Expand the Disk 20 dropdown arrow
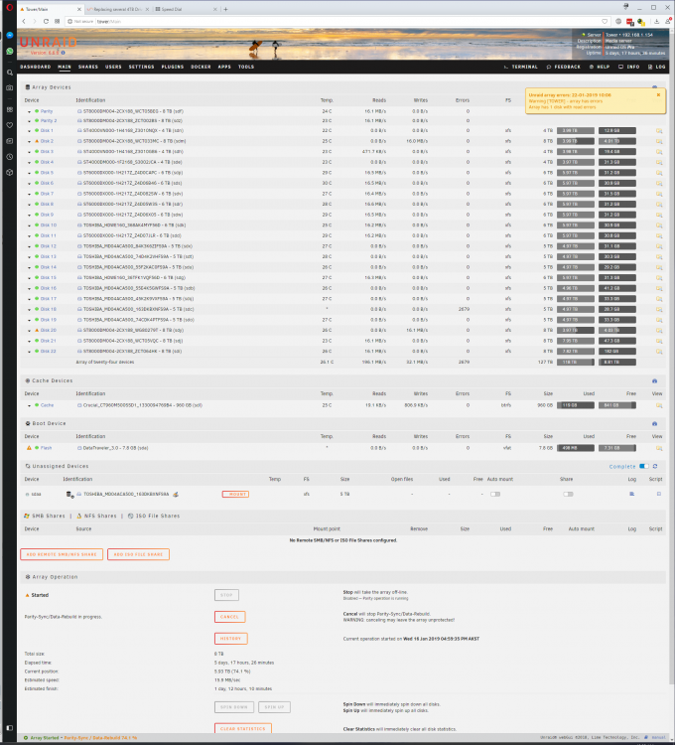Viewport: 675px width, 745px height. [30, 331]
